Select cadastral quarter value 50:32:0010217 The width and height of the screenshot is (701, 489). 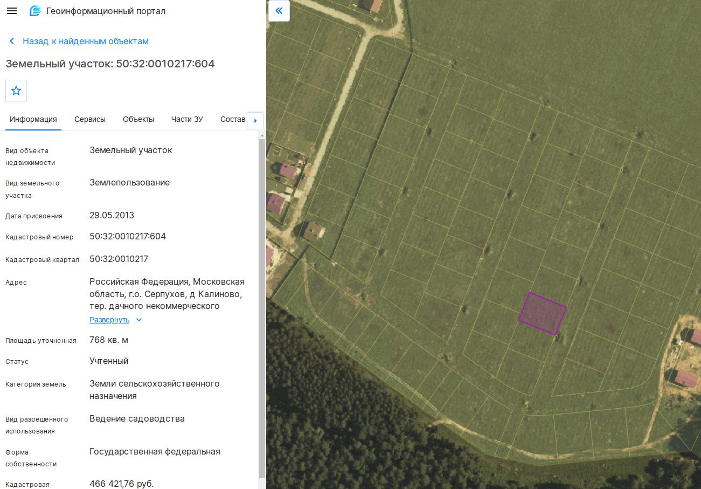[119, 259]
